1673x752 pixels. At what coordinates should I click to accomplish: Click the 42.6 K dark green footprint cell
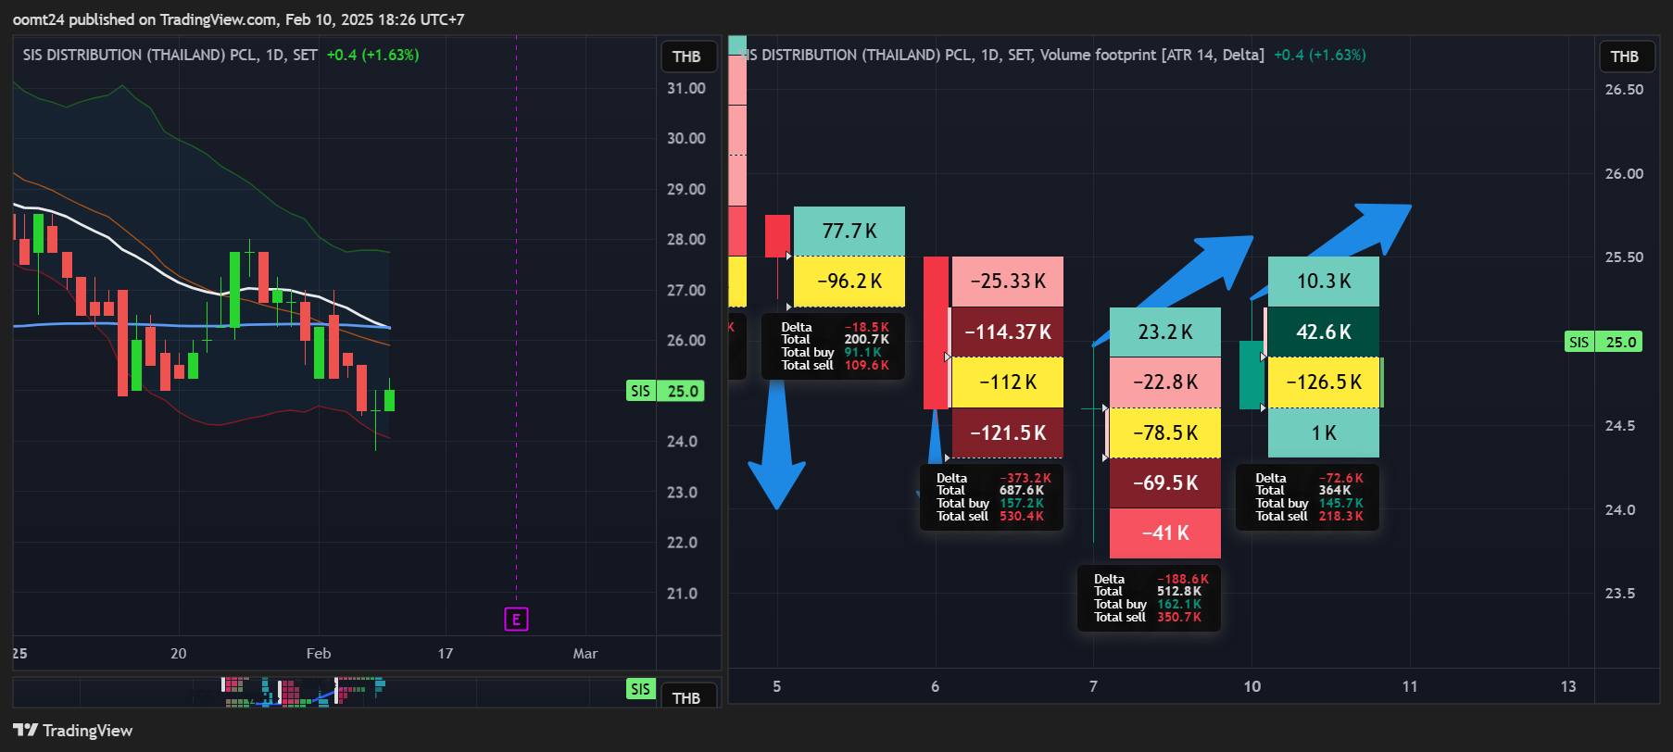click(x=1323, y=332)
